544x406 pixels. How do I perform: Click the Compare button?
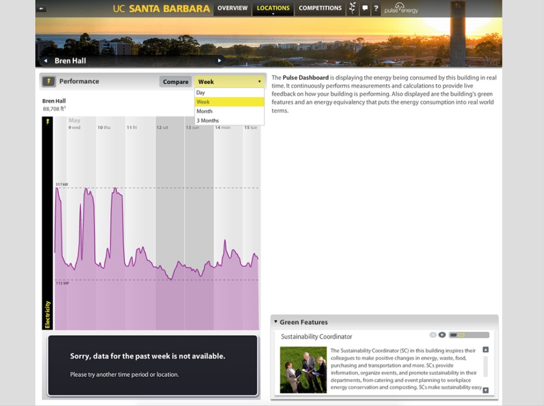pyautogui.click(x=176, y=82)
